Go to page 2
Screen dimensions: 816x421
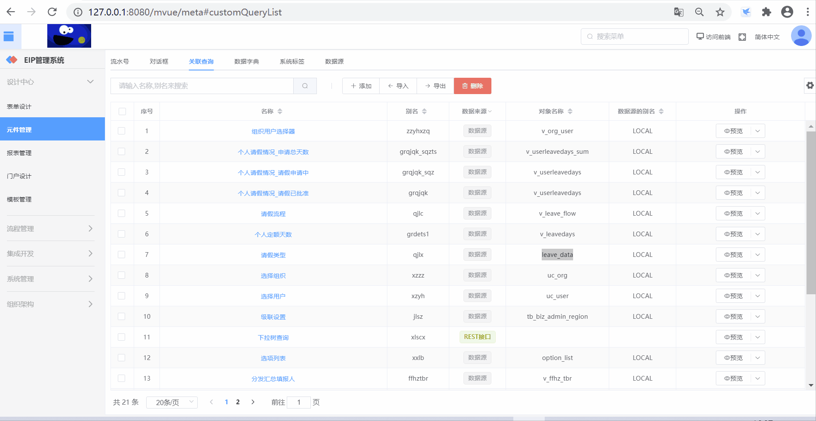click(238, 402)
